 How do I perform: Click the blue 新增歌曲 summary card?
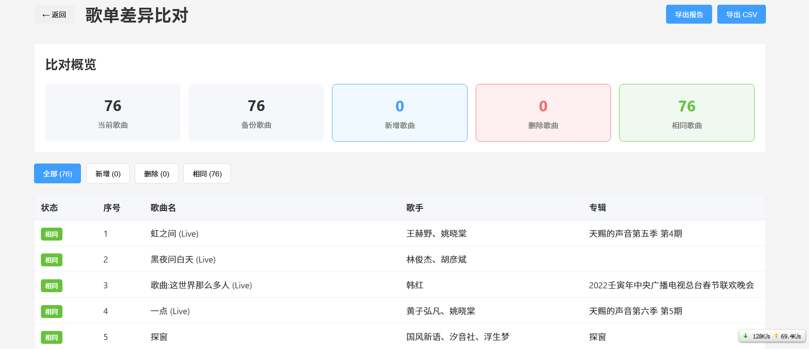pos(400,113)
